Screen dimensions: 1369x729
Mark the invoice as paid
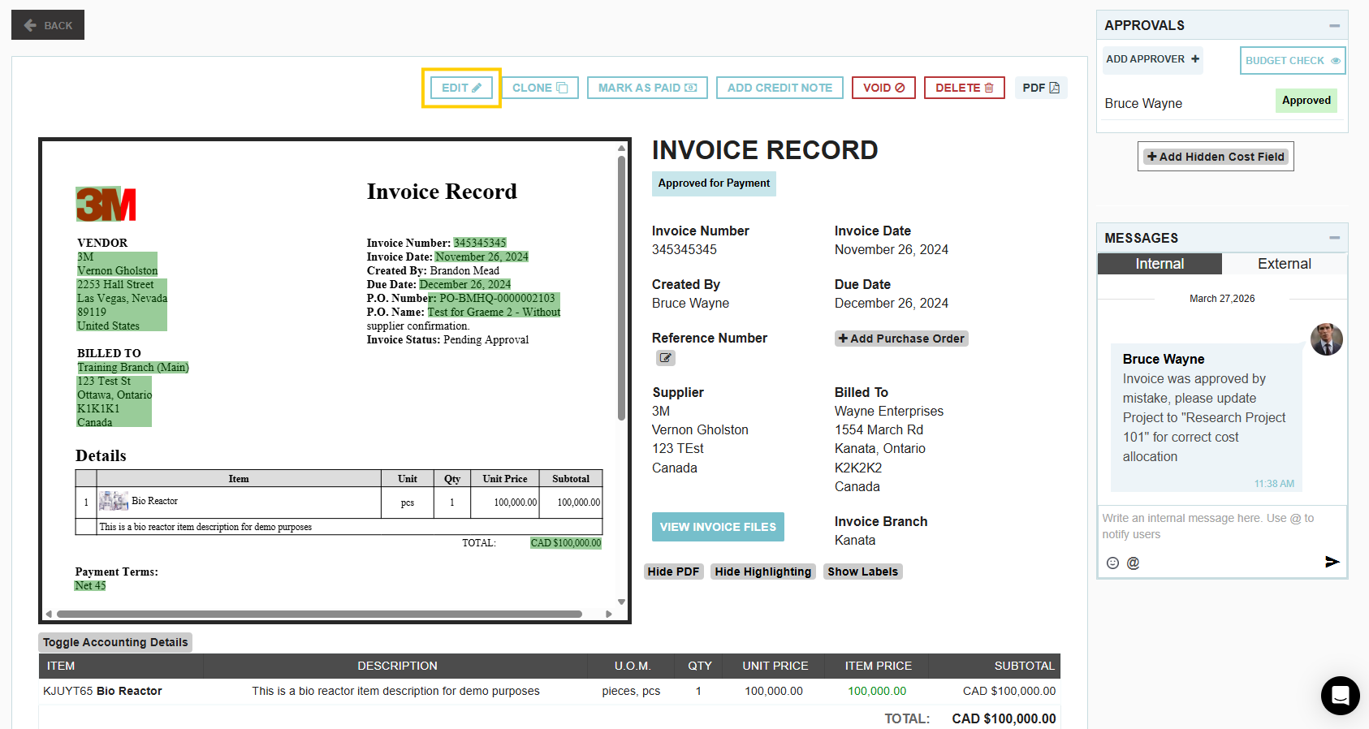(x=647, y=88)
